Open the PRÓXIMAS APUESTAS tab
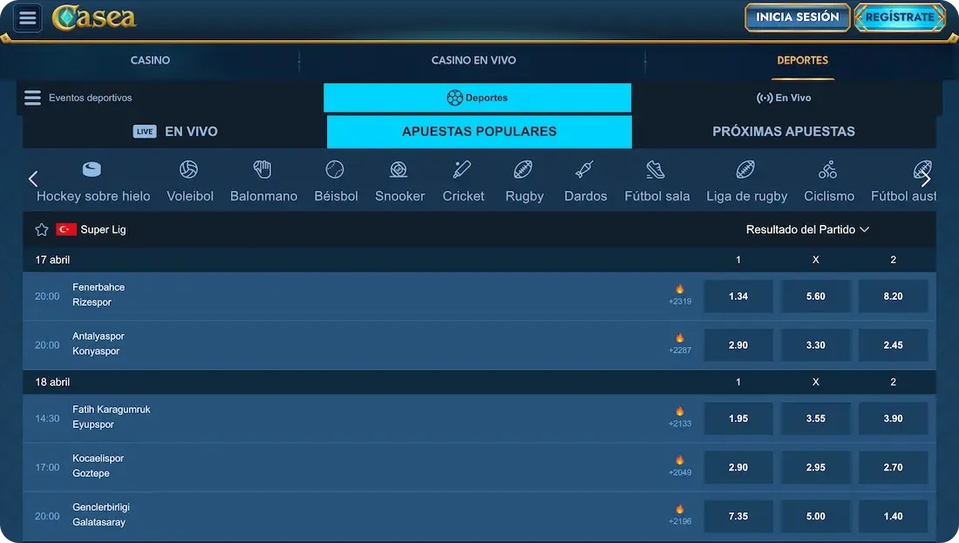This screenshot has width=959, height=543. (x=783, y=132)
